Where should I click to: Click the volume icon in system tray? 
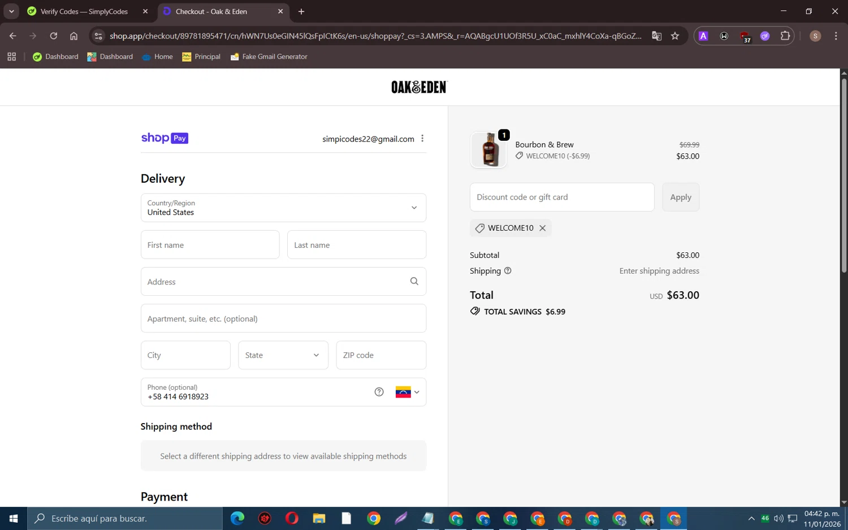(x=778, y=518)
